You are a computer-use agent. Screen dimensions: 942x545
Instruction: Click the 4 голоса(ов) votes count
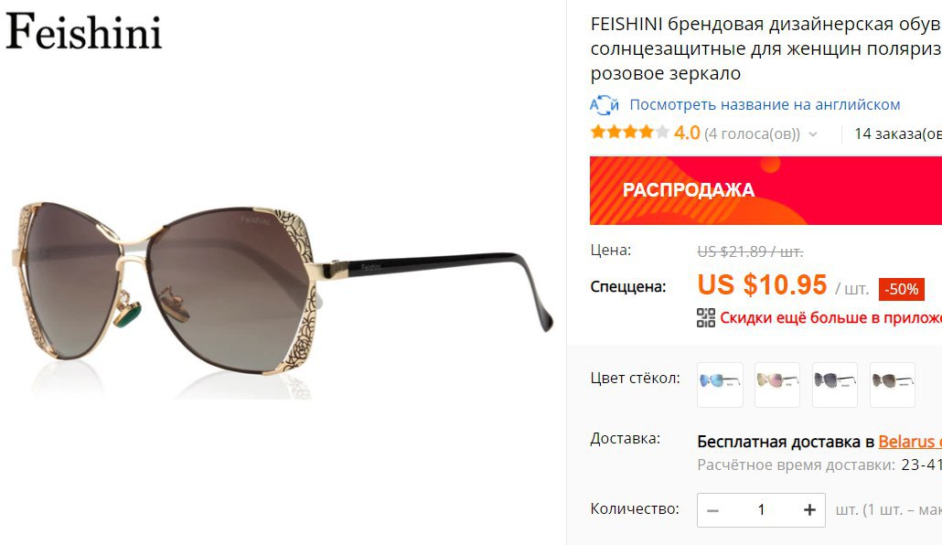click(x=752, y=134)
